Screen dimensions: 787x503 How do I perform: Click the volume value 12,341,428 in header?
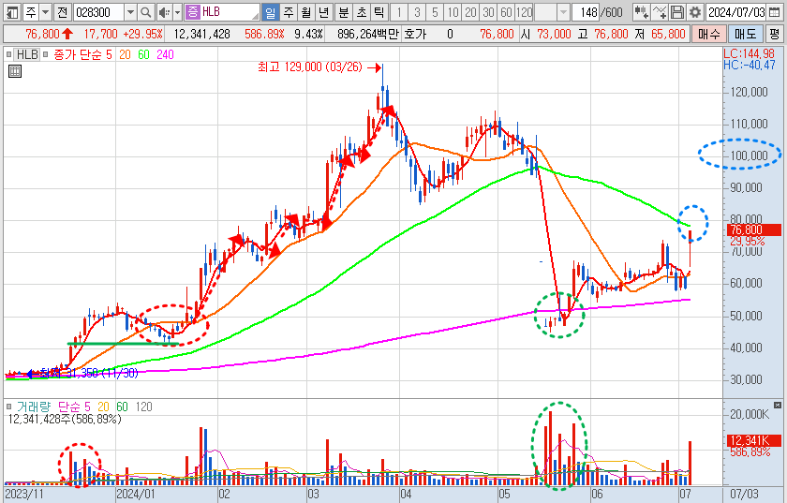201,34
